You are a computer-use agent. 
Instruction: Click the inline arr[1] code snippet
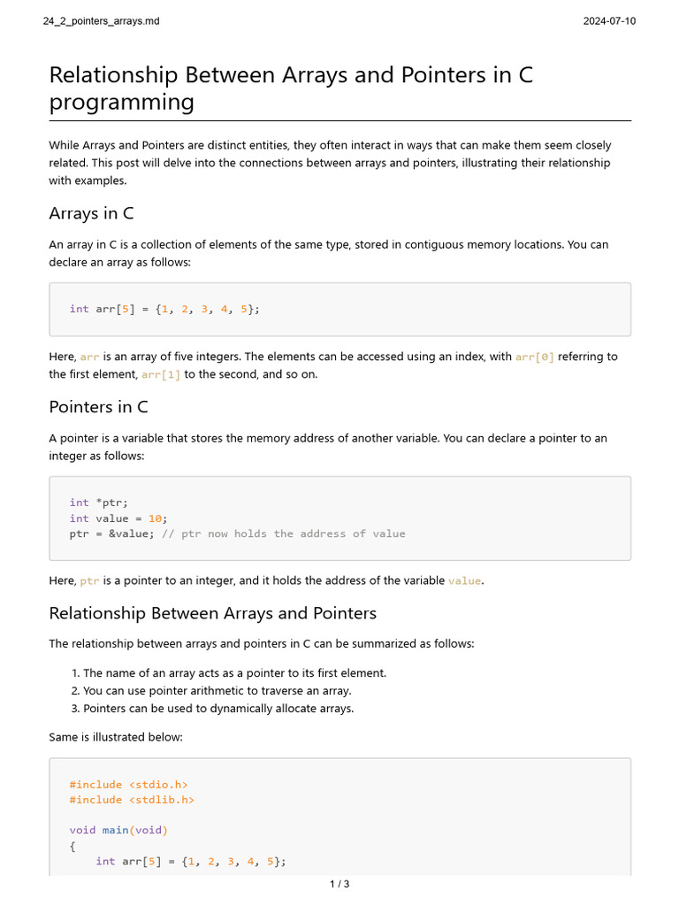tap(161, 374)
